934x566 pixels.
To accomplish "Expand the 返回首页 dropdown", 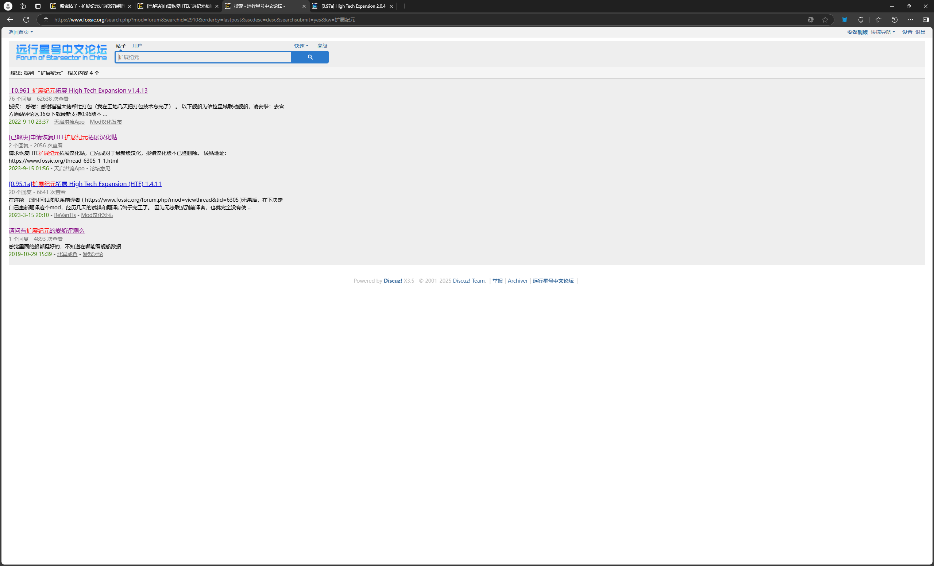I will tap(20, 32).
